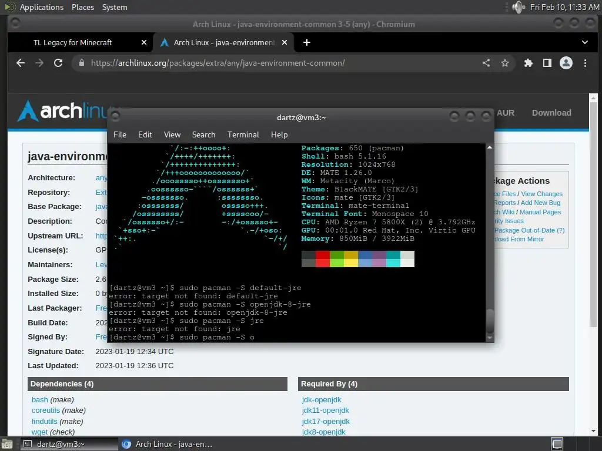Expand the tab search dropdown
The width and height of the screenshot is (602, 451).
pos(585,42)
